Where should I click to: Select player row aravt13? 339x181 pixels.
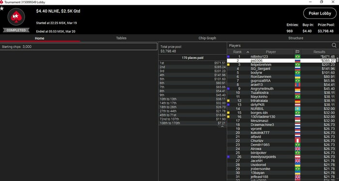coord(282,84)
